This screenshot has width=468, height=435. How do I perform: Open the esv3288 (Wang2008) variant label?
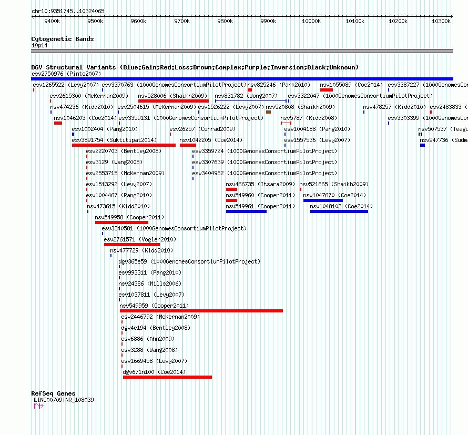(149, 350)
